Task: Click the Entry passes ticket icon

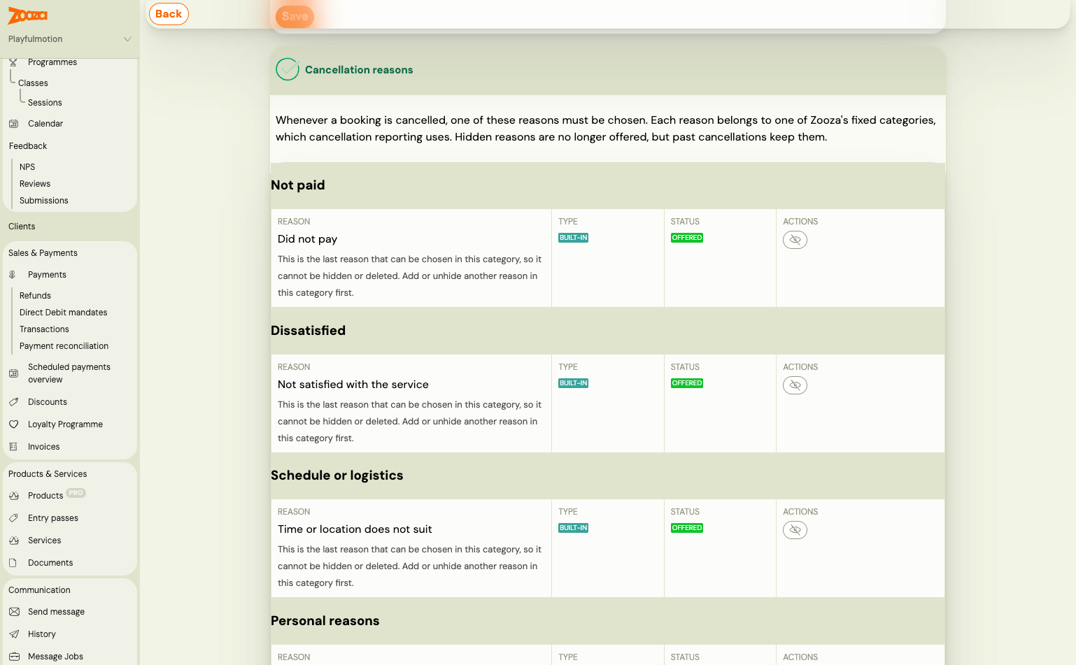Action: point(13,518)
